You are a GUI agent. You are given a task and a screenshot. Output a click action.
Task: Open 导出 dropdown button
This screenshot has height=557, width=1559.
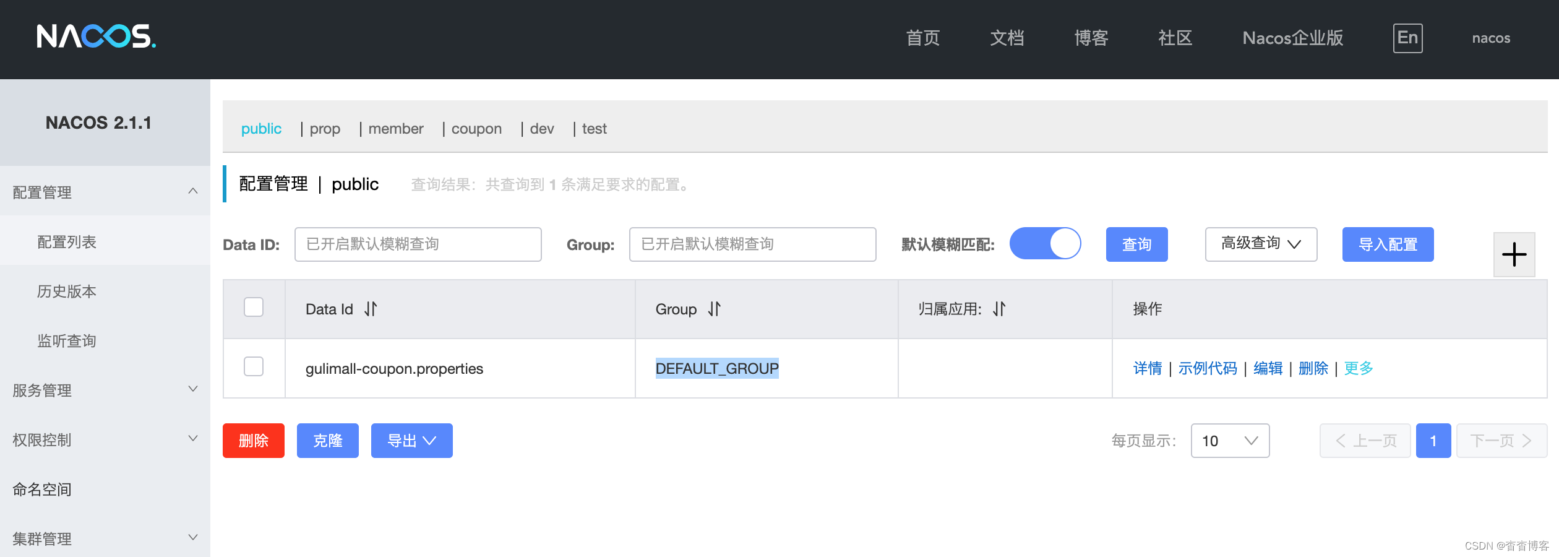coord(411,441)
